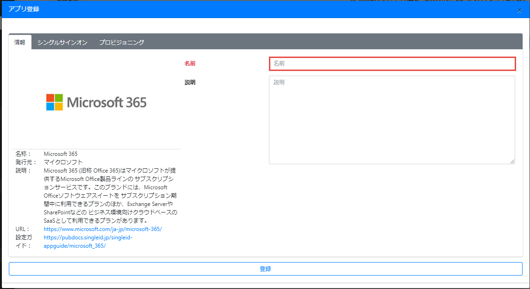Switch to the 情報 tab
530x289 pixels.
point(20,42)
